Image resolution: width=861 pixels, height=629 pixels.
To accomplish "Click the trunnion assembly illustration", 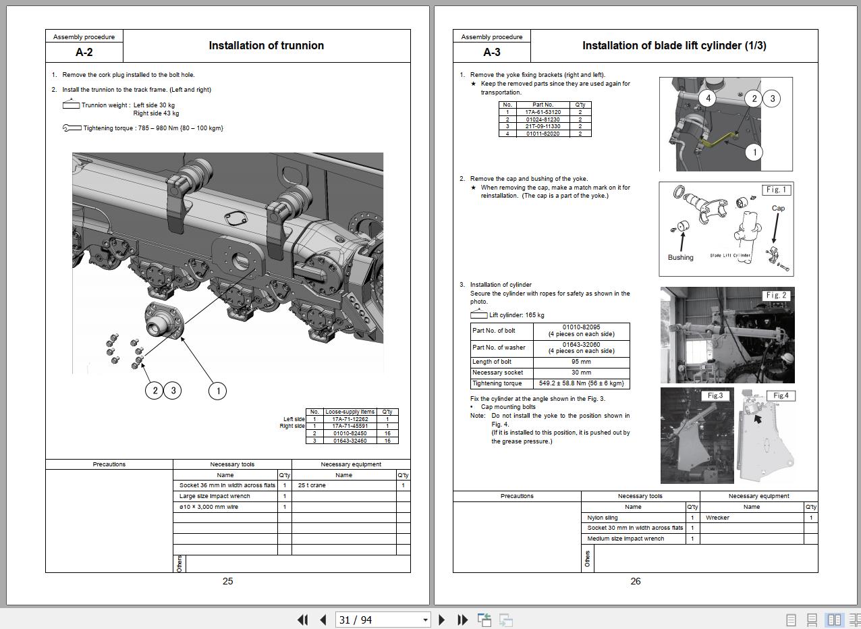I will pos(228,263).
